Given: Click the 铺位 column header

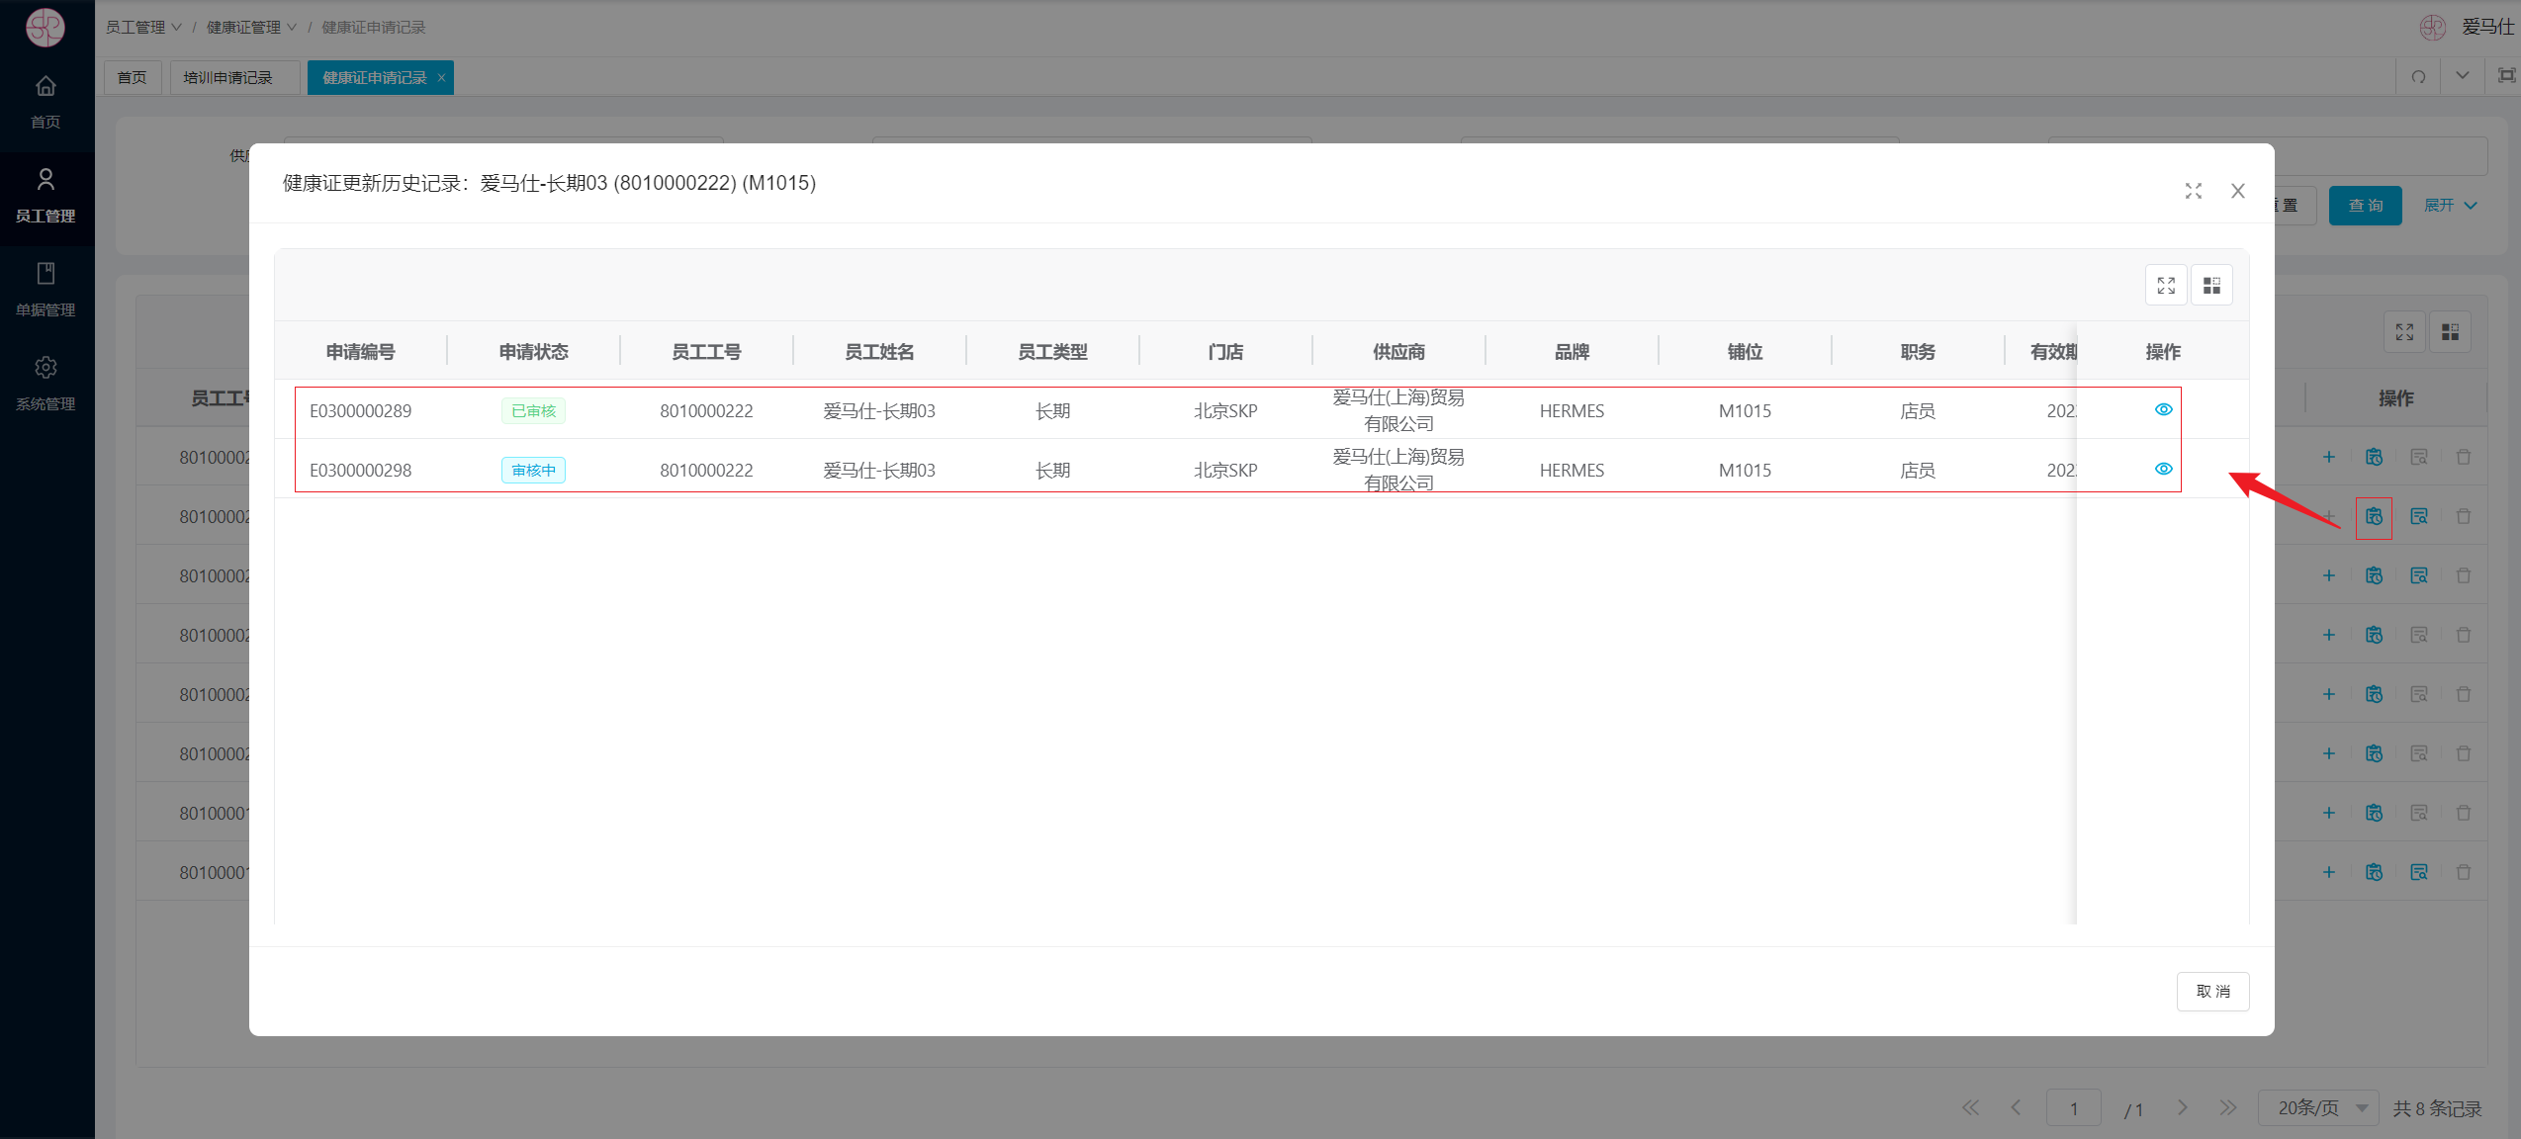Looking at the screenshot, I should [1745, 352].
